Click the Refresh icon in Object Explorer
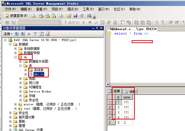This screenshot has width=185, height=131. click(x=41, y=34)
